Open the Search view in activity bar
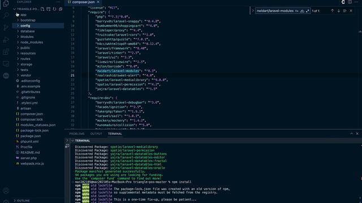Image resolution: width=362 pixels, height=203 pixels. tap(6, 15)
